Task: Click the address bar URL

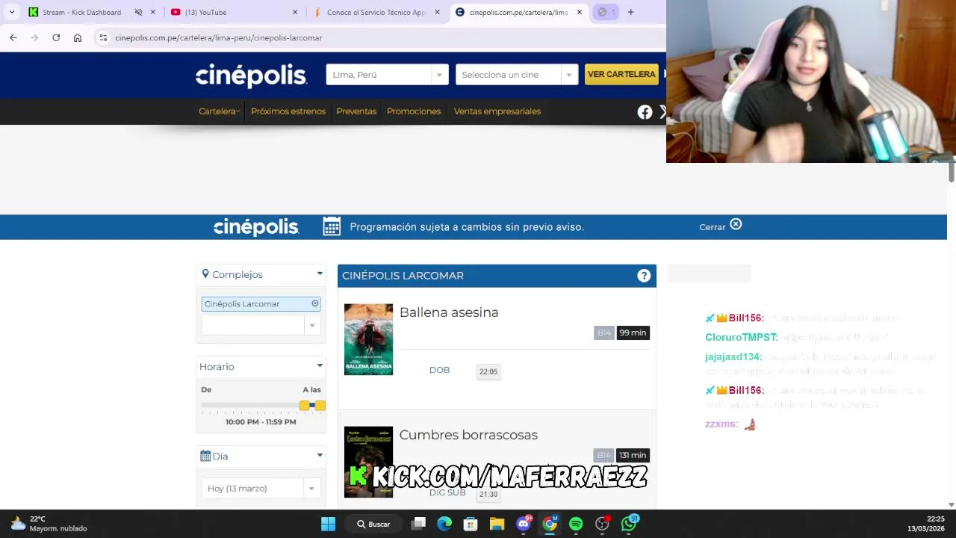Action: pos(219,37)
